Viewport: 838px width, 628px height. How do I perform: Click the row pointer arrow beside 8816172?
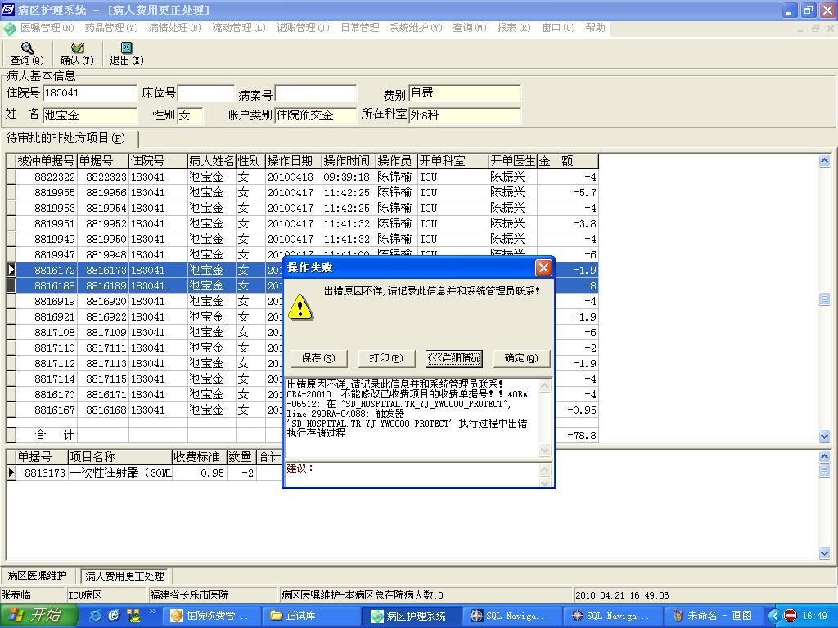11,270
